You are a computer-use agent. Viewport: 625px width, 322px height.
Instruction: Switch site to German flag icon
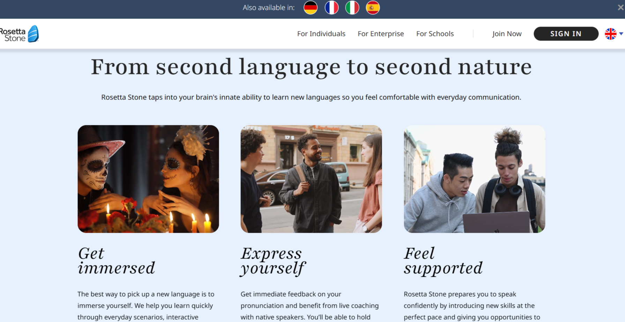click(x=310, y=8)
